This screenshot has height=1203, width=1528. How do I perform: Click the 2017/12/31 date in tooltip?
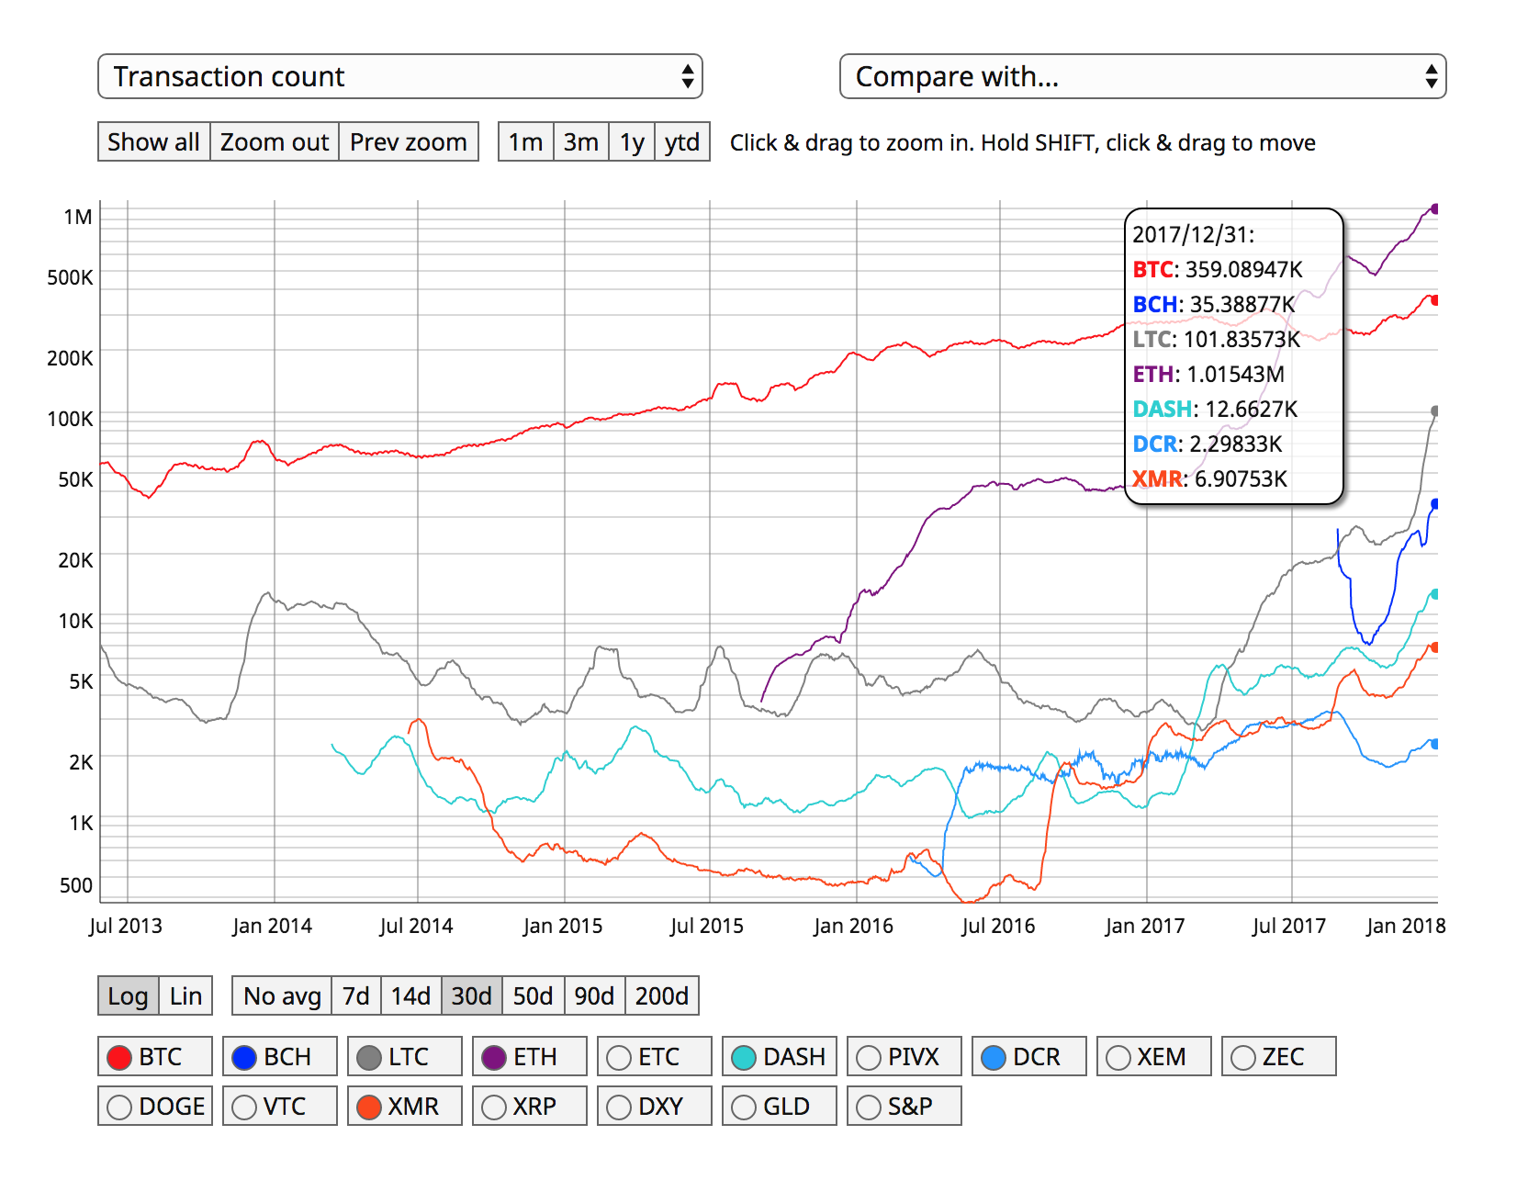pyautogui.click(x=1193, y=234)
